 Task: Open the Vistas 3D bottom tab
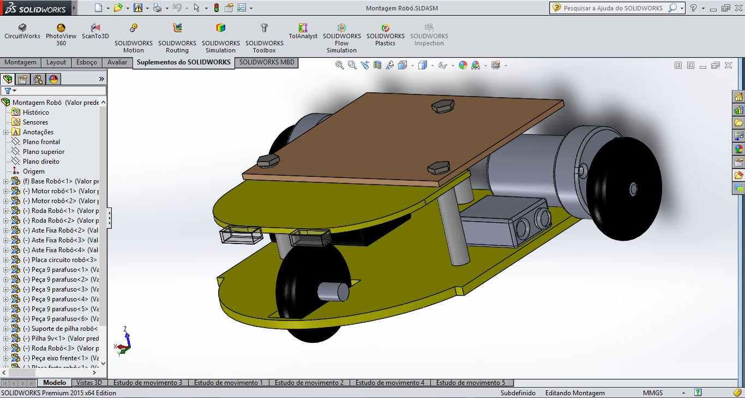coord(89,383)
